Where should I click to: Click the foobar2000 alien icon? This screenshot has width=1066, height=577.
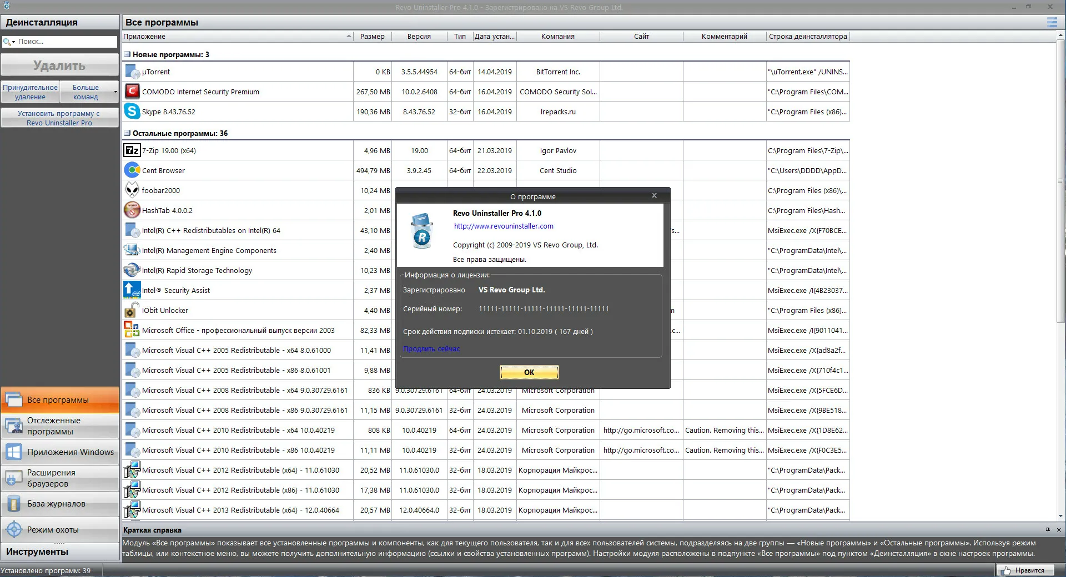[132, 190]
